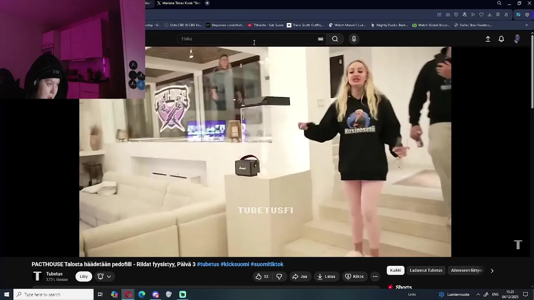Viewport: 534px width, 300px height.
Task: Open the Watch Global & Loc bookmark
Action: [431, 25]
